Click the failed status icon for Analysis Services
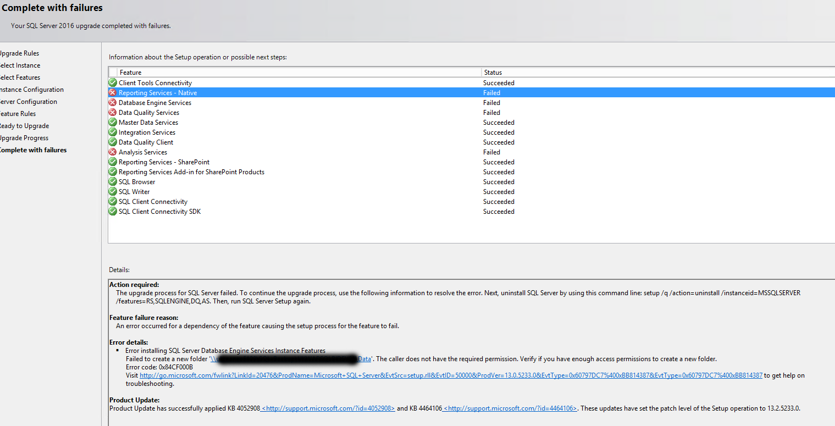This screenshot has width=835, height=426. pos(113,152)
